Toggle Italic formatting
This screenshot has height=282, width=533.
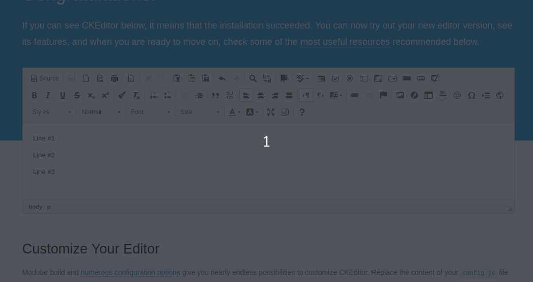coord(48,96)
